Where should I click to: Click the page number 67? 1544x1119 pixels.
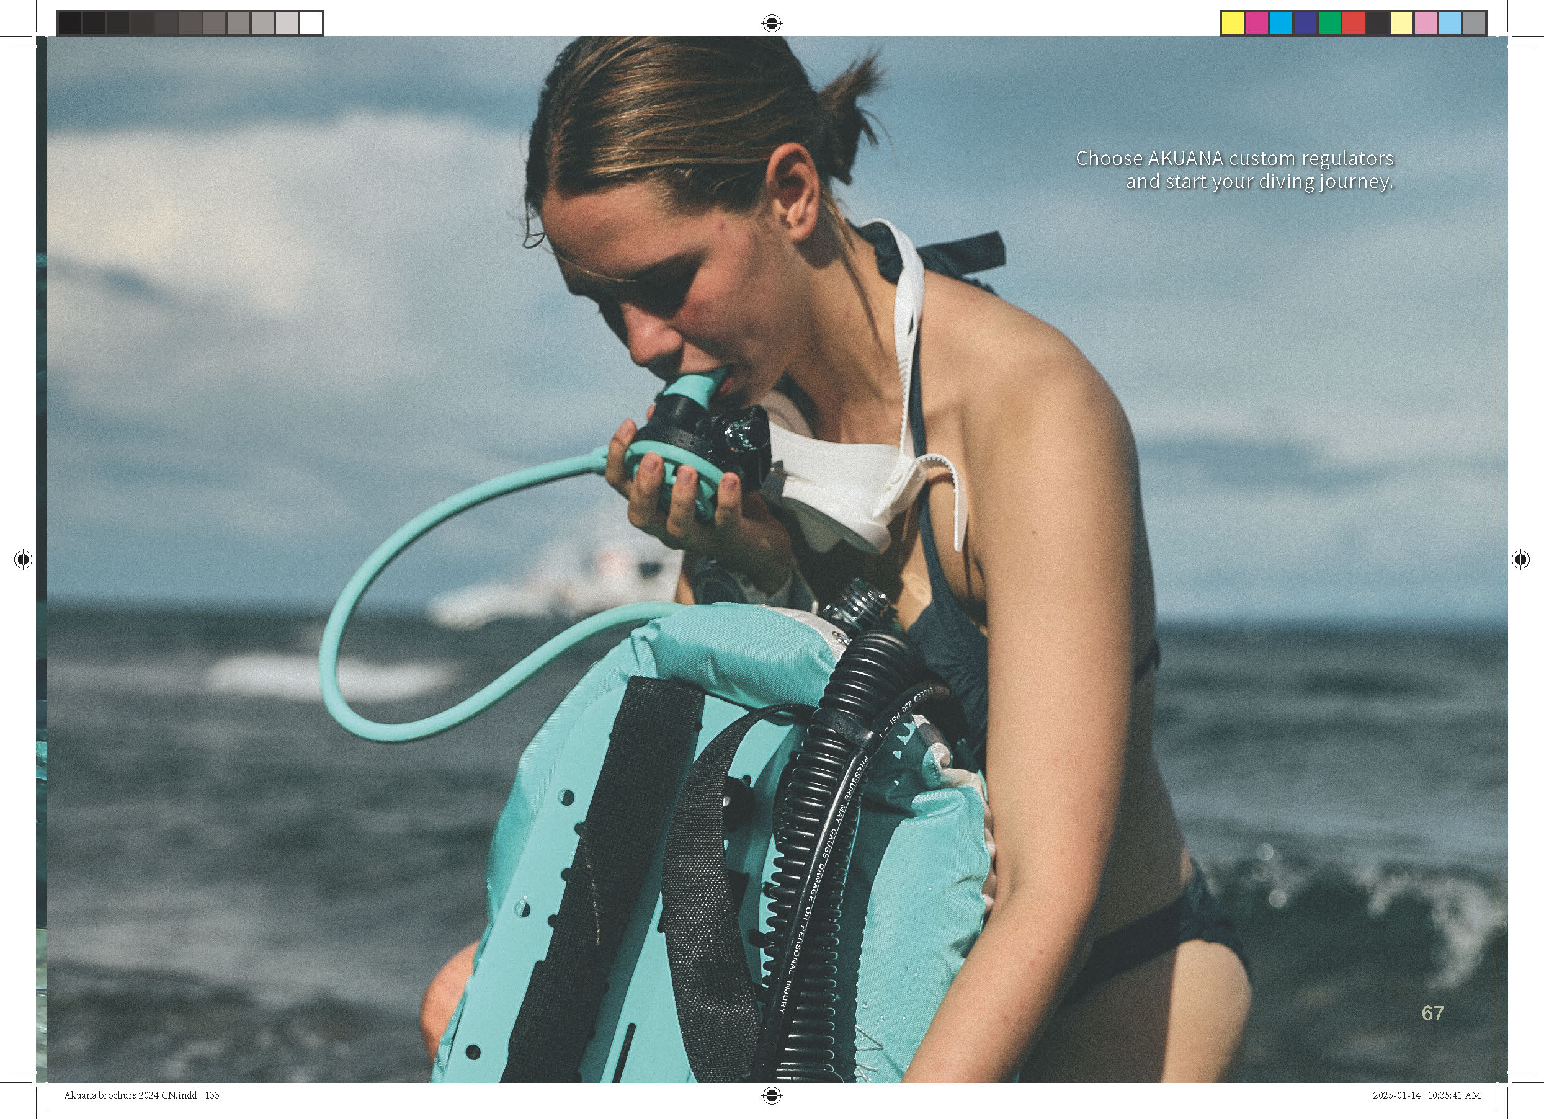(x=1432, y=1013)
